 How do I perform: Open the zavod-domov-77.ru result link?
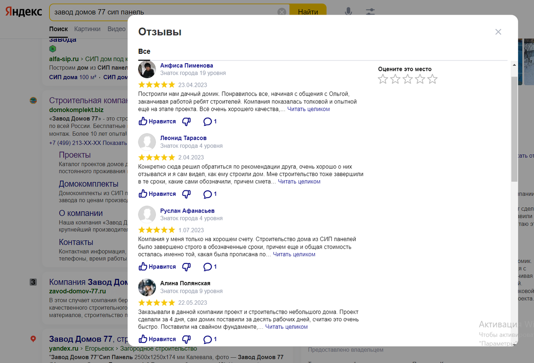(x=77, y=291)
